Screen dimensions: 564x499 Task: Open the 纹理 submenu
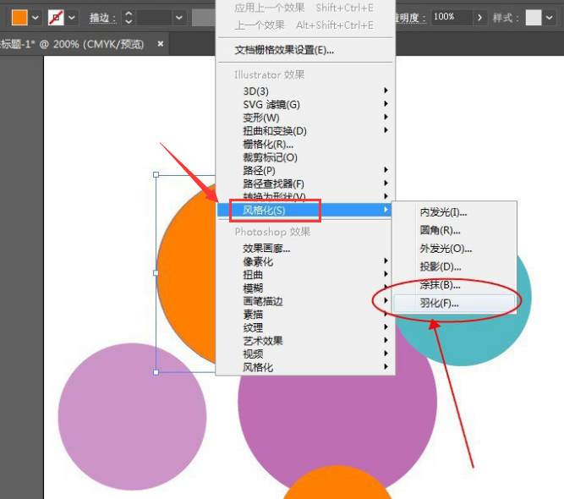[x=306, y=328]
